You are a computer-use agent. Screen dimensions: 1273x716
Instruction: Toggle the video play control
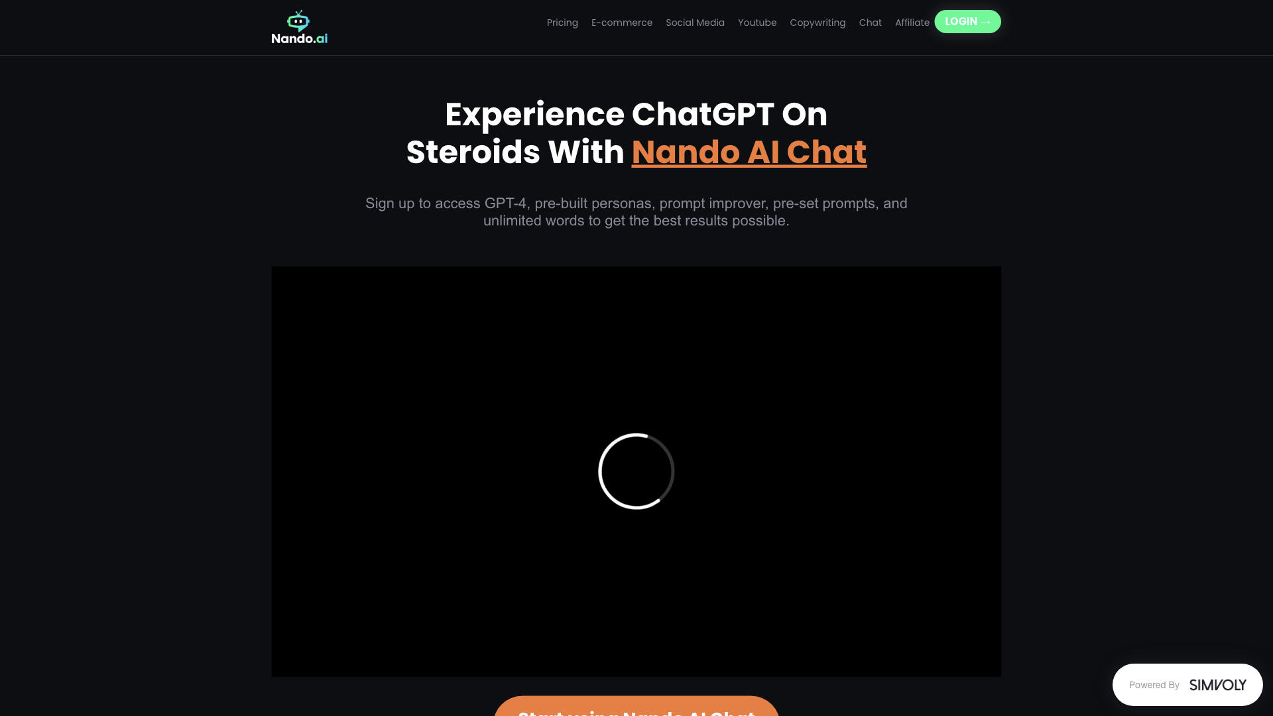(x=636, y=471)
